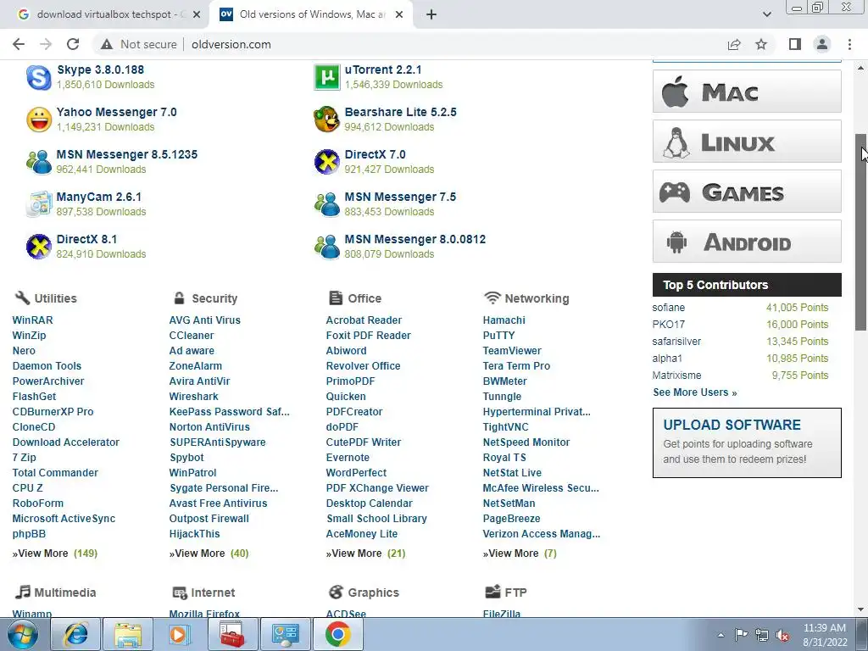Open See More Users link
868x651 pixels.
(695, 392)
